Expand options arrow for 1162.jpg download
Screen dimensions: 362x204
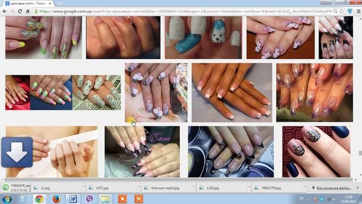click(249, 186)
